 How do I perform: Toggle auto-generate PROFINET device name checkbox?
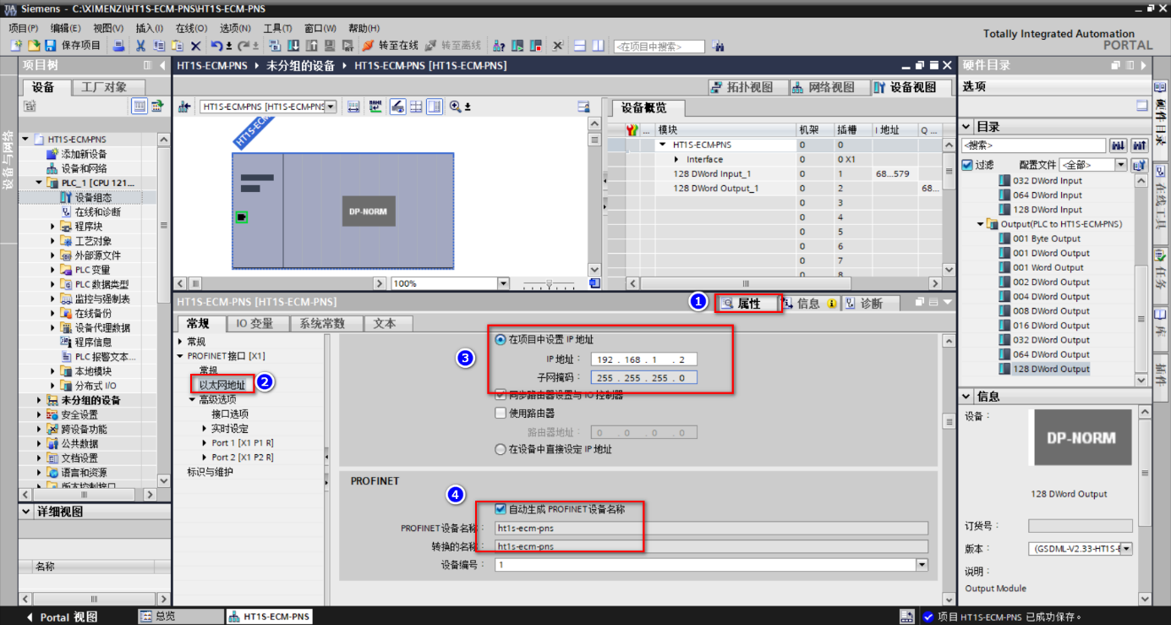(501, 510)
